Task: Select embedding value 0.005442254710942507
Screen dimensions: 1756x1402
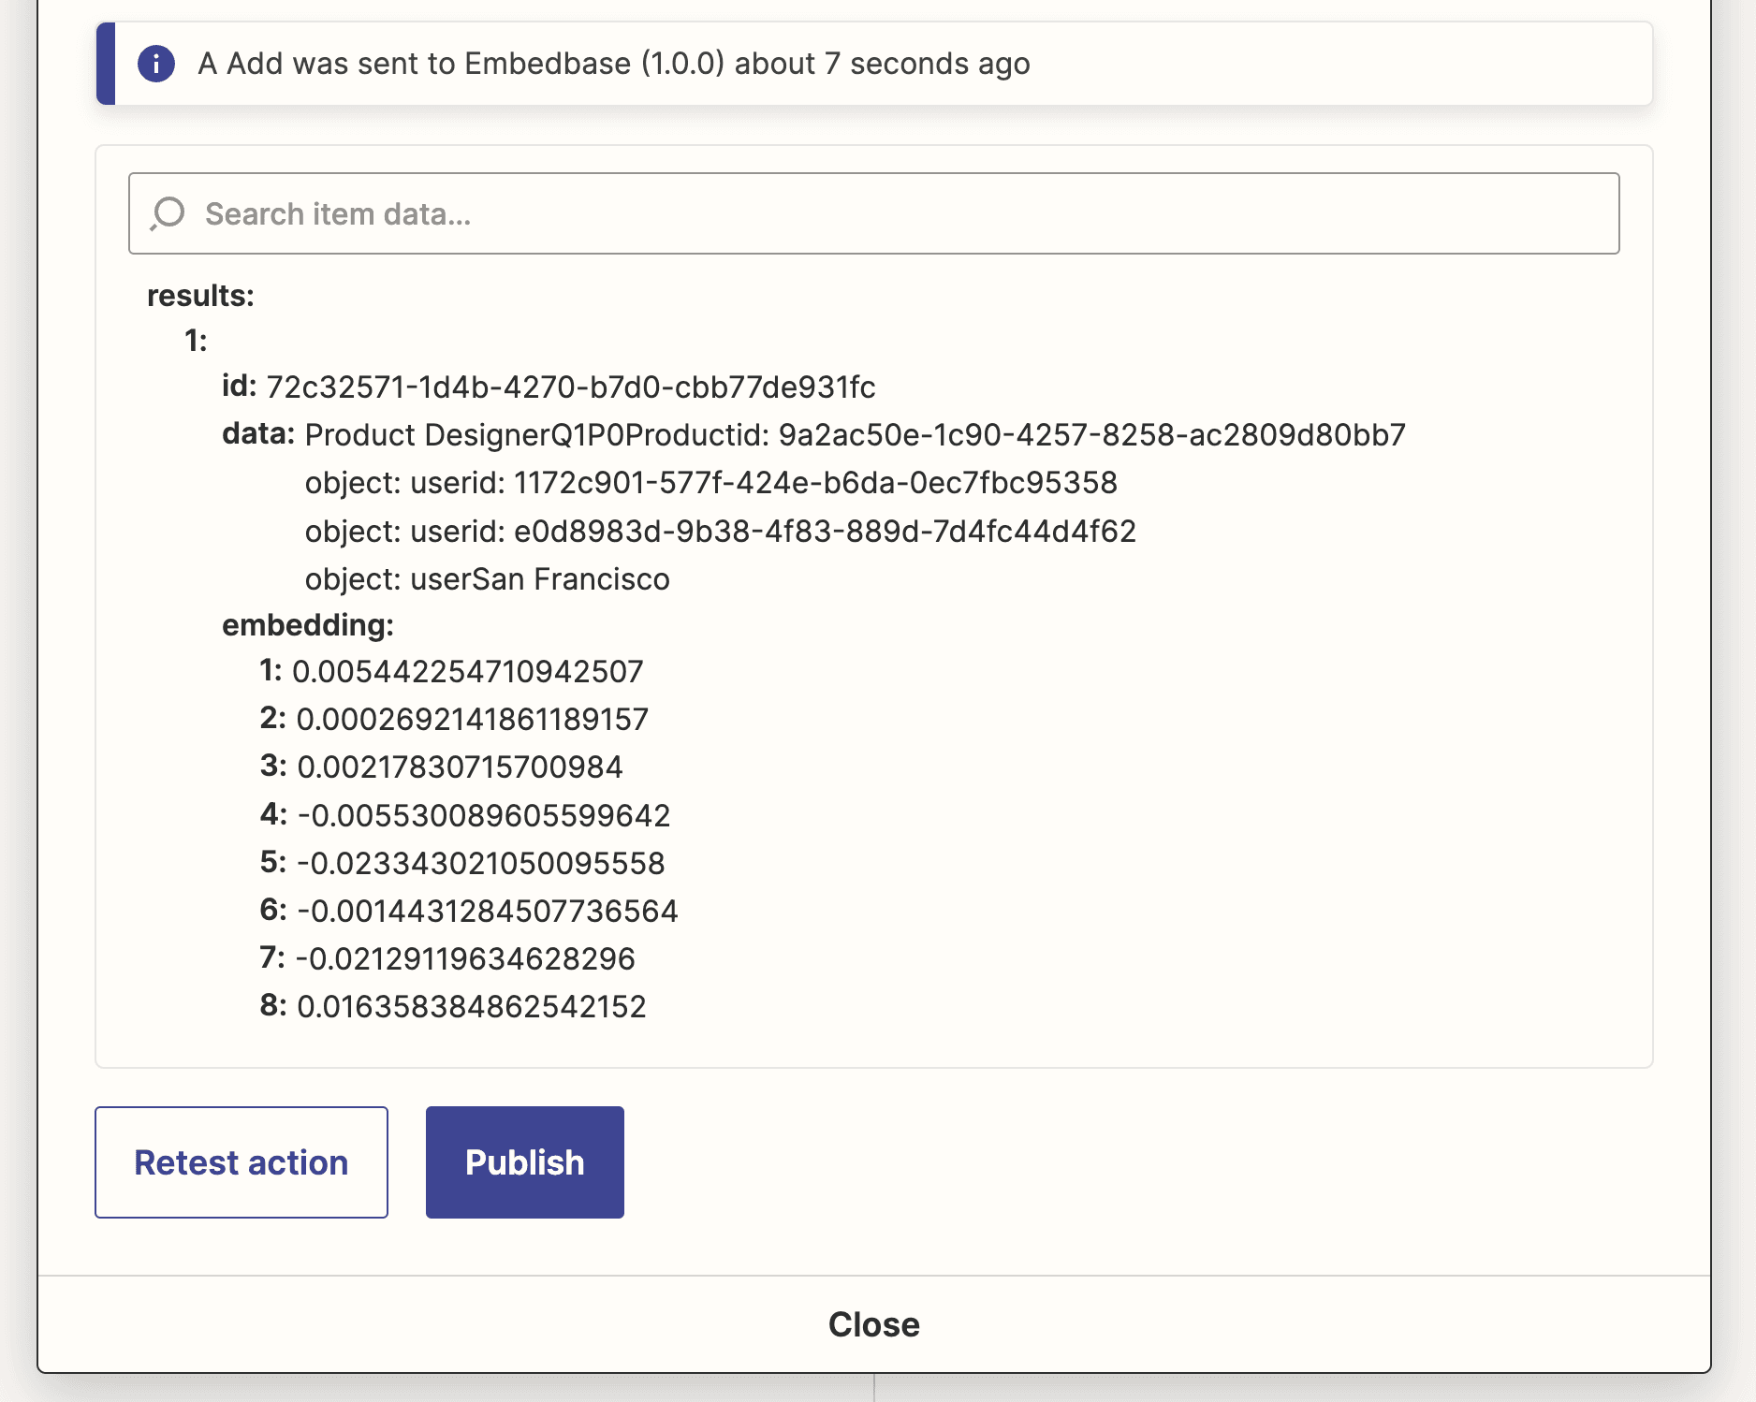Action: tap(468, 671)
